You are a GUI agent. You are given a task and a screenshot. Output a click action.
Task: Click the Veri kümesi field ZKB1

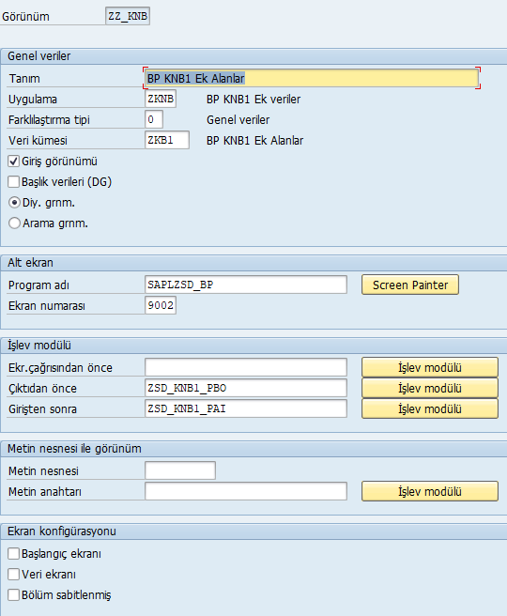(x=167, y=140)
